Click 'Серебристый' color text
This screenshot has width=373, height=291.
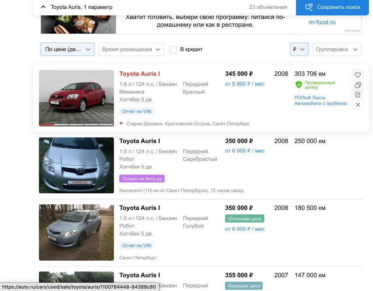point(200,159)
